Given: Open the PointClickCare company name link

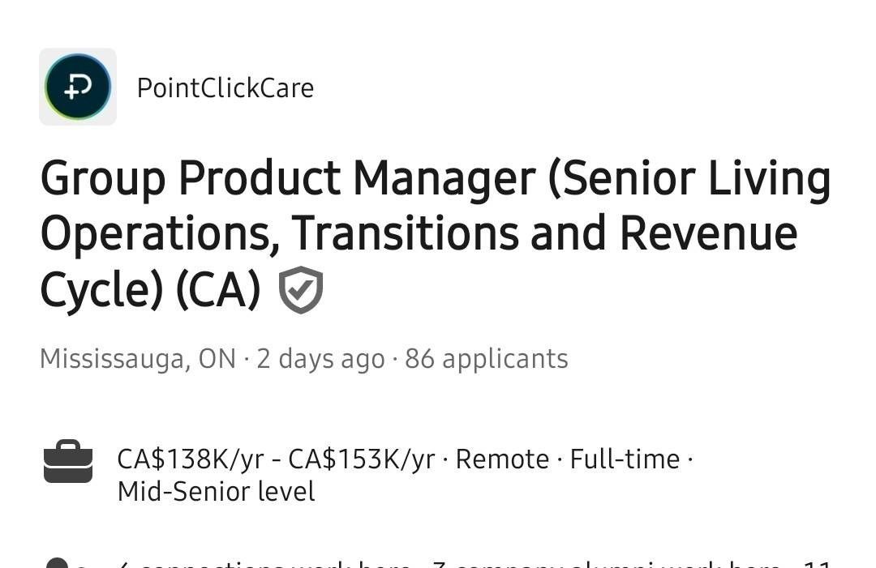Looking at the screenshot, I should (x=225, y=88).
